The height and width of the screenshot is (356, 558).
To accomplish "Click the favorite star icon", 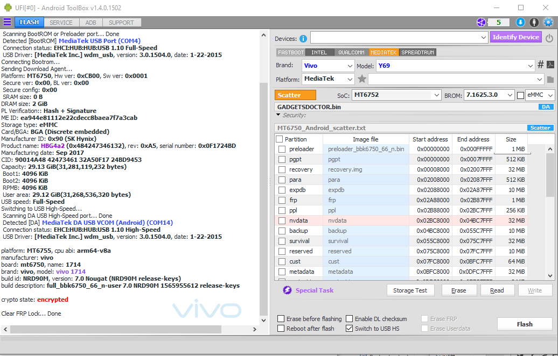I will click(x=362, y=79).
